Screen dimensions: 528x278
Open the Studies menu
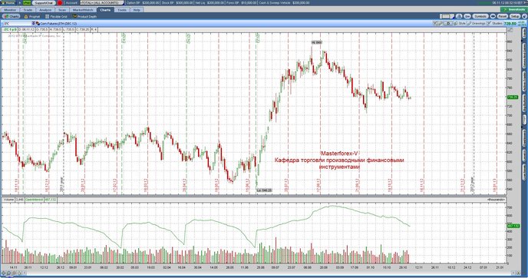495,24
